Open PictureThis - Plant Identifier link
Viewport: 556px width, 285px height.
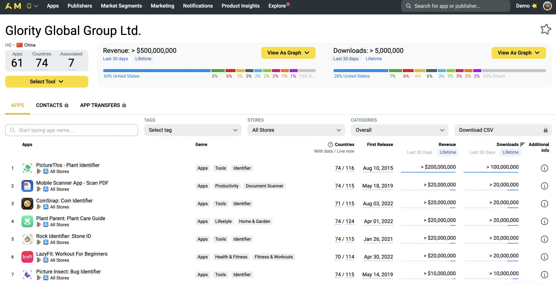(x=68, y=165)
